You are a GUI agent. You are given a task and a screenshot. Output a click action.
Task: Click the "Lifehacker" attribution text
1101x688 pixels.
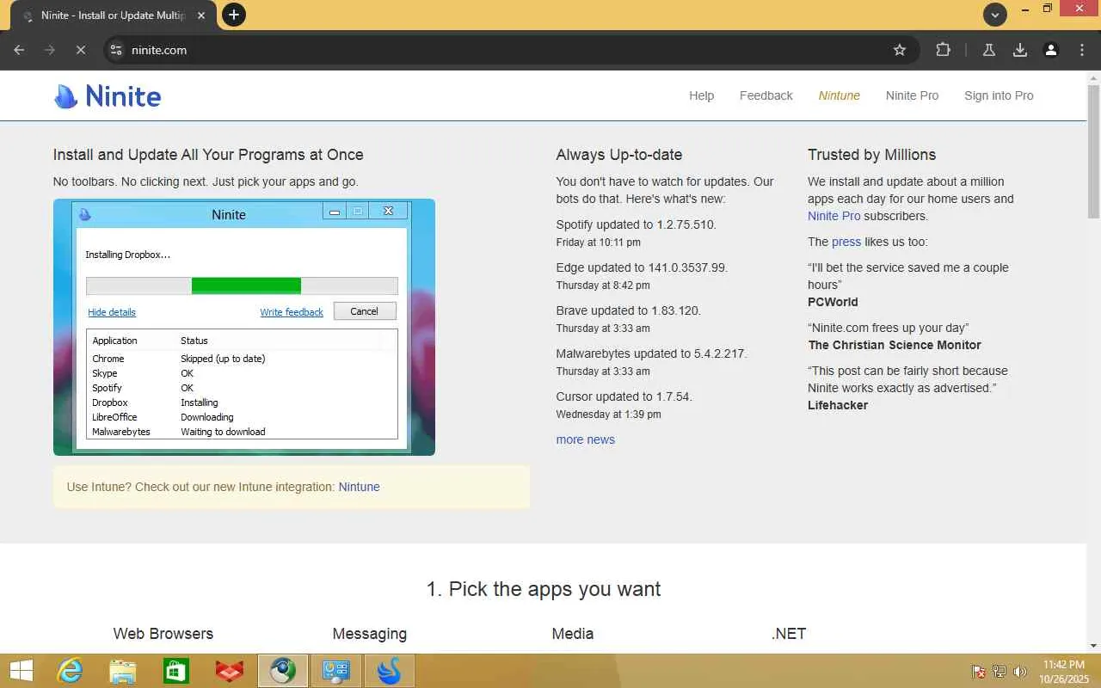(838, 405)
